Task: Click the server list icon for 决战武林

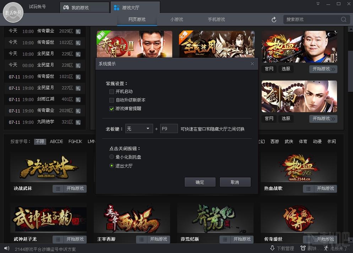Action: coord(58,189)
